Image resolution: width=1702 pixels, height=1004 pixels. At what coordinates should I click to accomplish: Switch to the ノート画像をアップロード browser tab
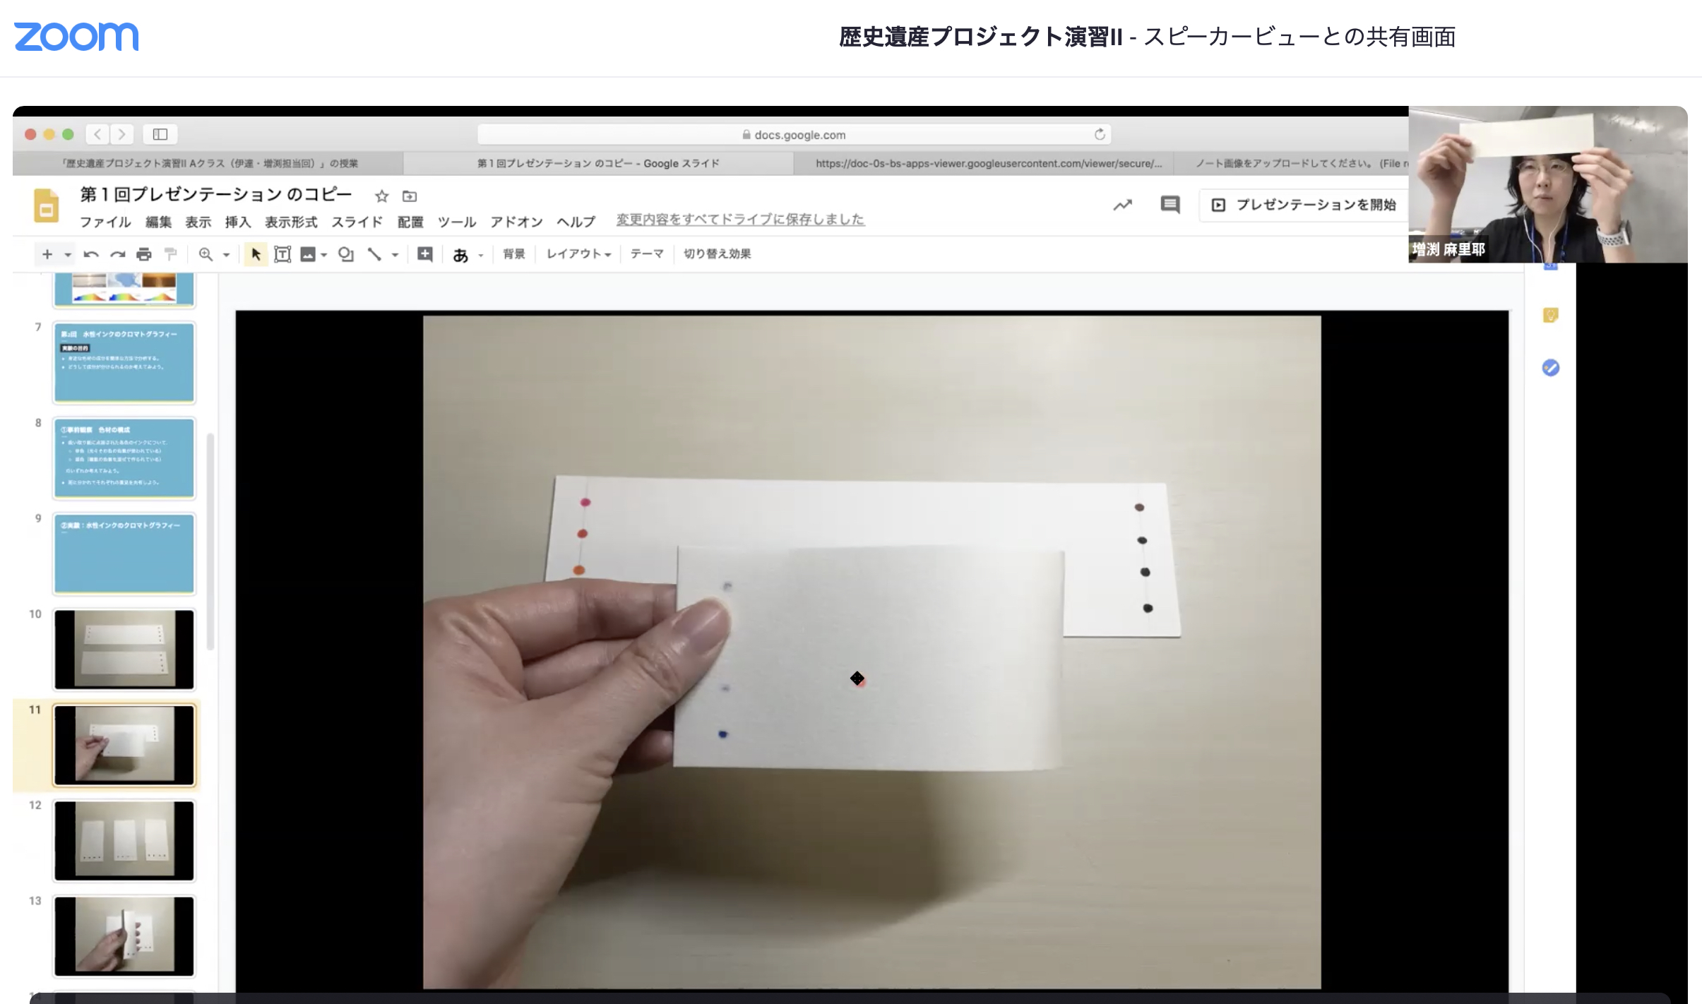point(1292,163)
